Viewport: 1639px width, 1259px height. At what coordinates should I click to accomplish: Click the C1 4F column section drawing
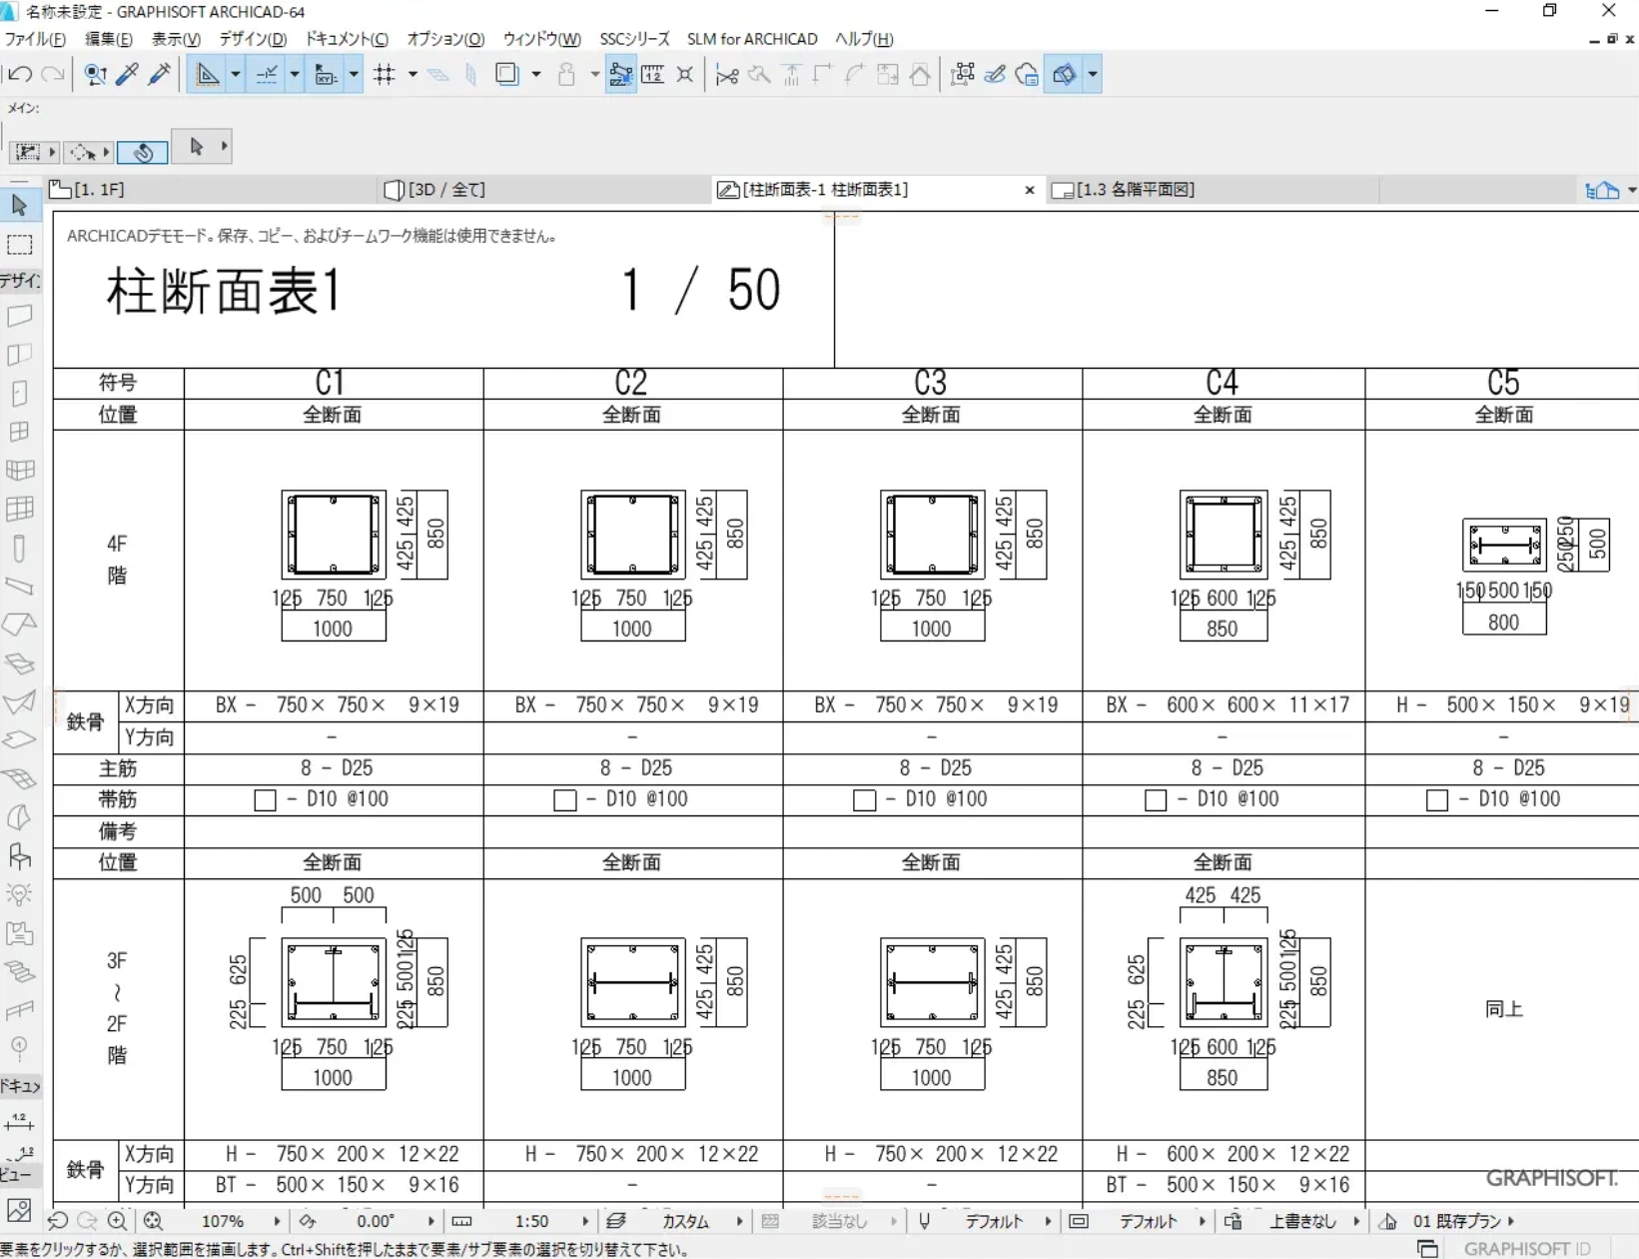click(x=333, y=535)
